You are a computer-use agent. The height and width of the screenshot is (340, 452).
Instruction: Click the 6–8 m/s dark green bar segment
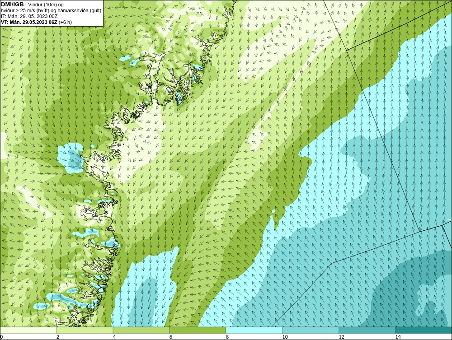click(x=198, y=330)
